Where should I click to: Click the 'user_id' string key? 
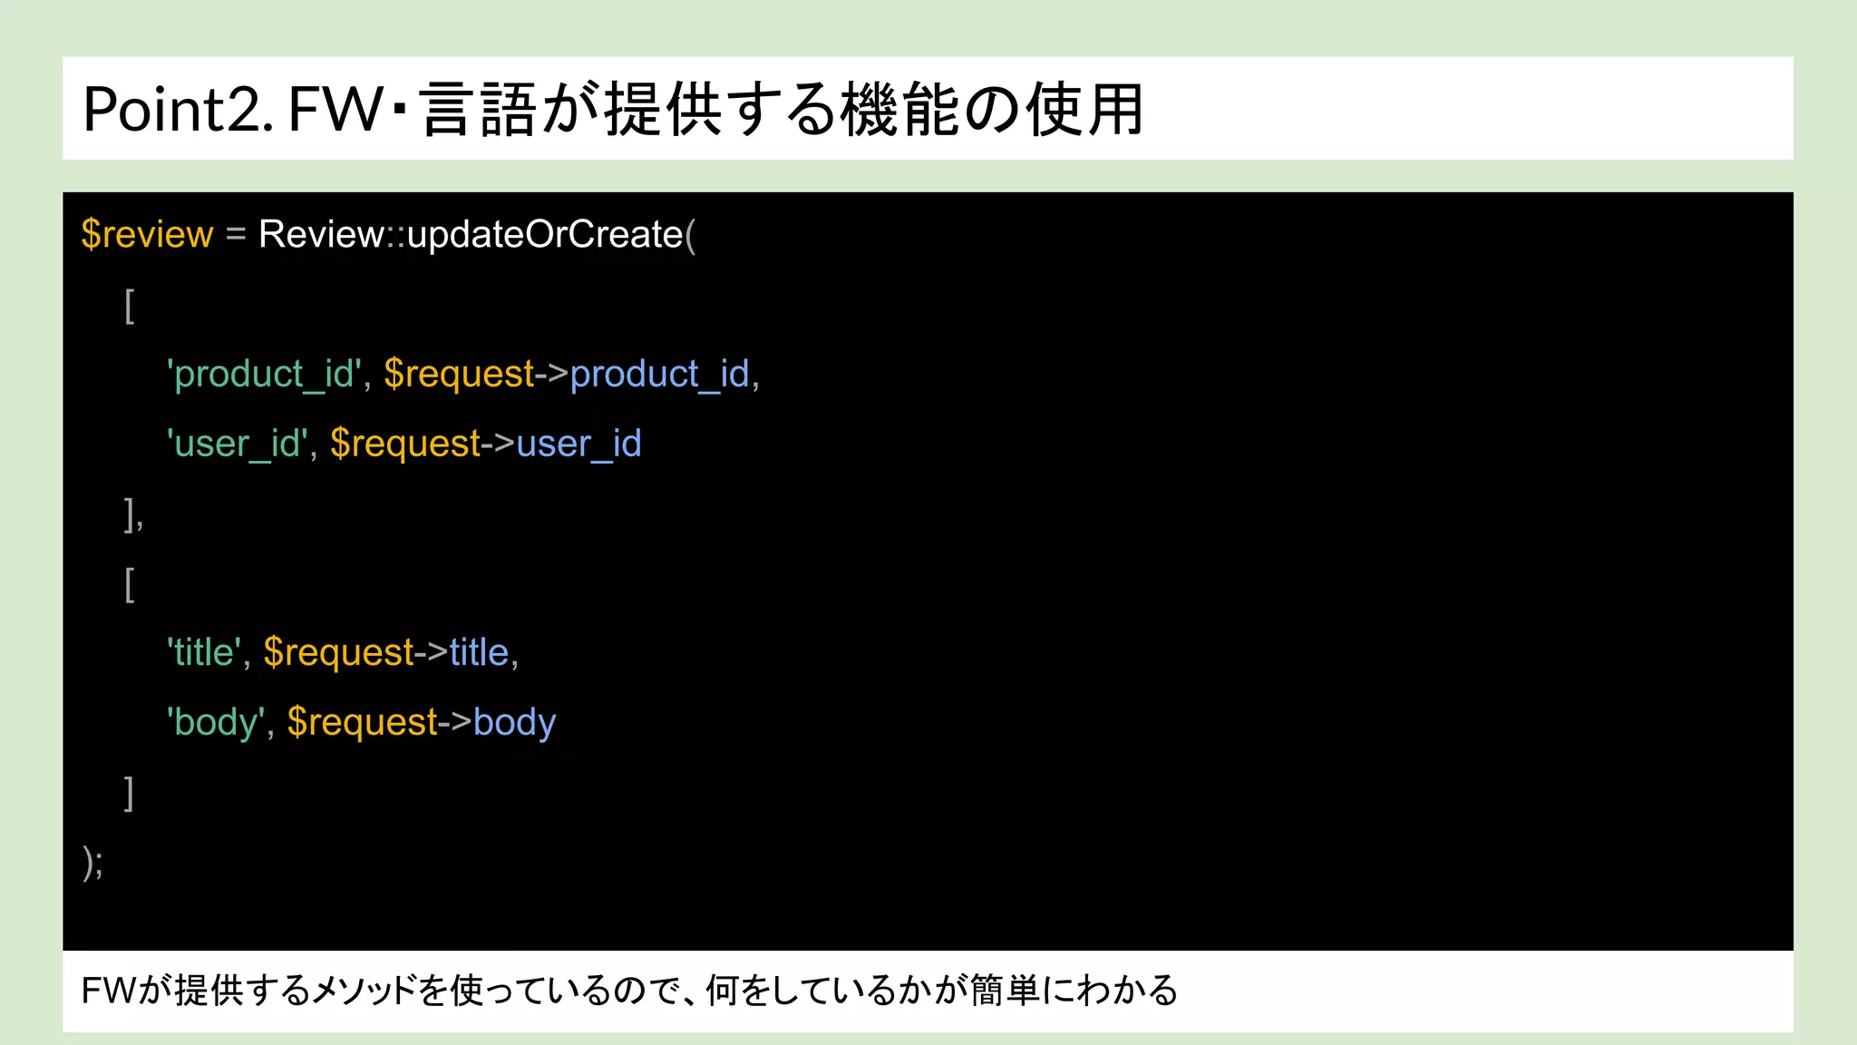(238, 444)
